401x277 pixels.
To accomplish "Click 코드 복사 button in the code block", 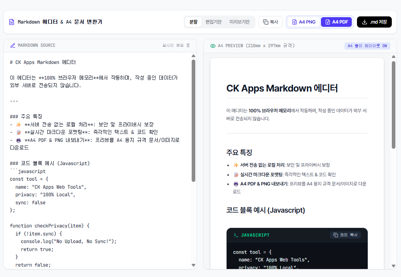I will pos(345,235).
